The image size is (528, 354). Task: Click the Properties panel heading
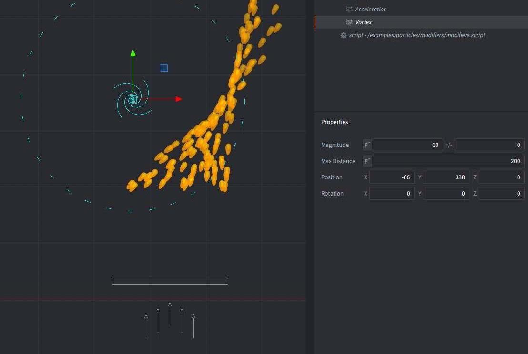335,122
